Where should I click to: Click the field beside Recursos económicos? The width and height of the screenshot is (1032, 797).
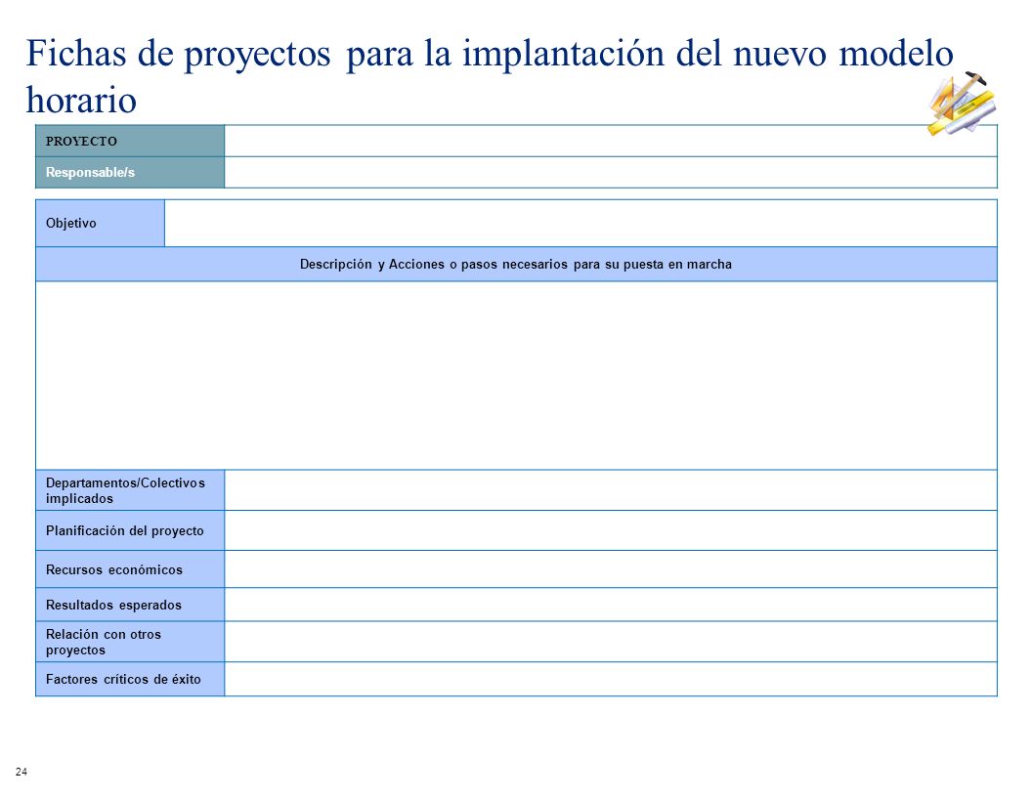[611, 569]
